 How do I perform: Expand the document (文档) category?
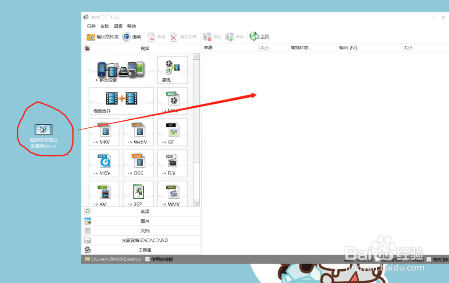[x=141, y=231]
